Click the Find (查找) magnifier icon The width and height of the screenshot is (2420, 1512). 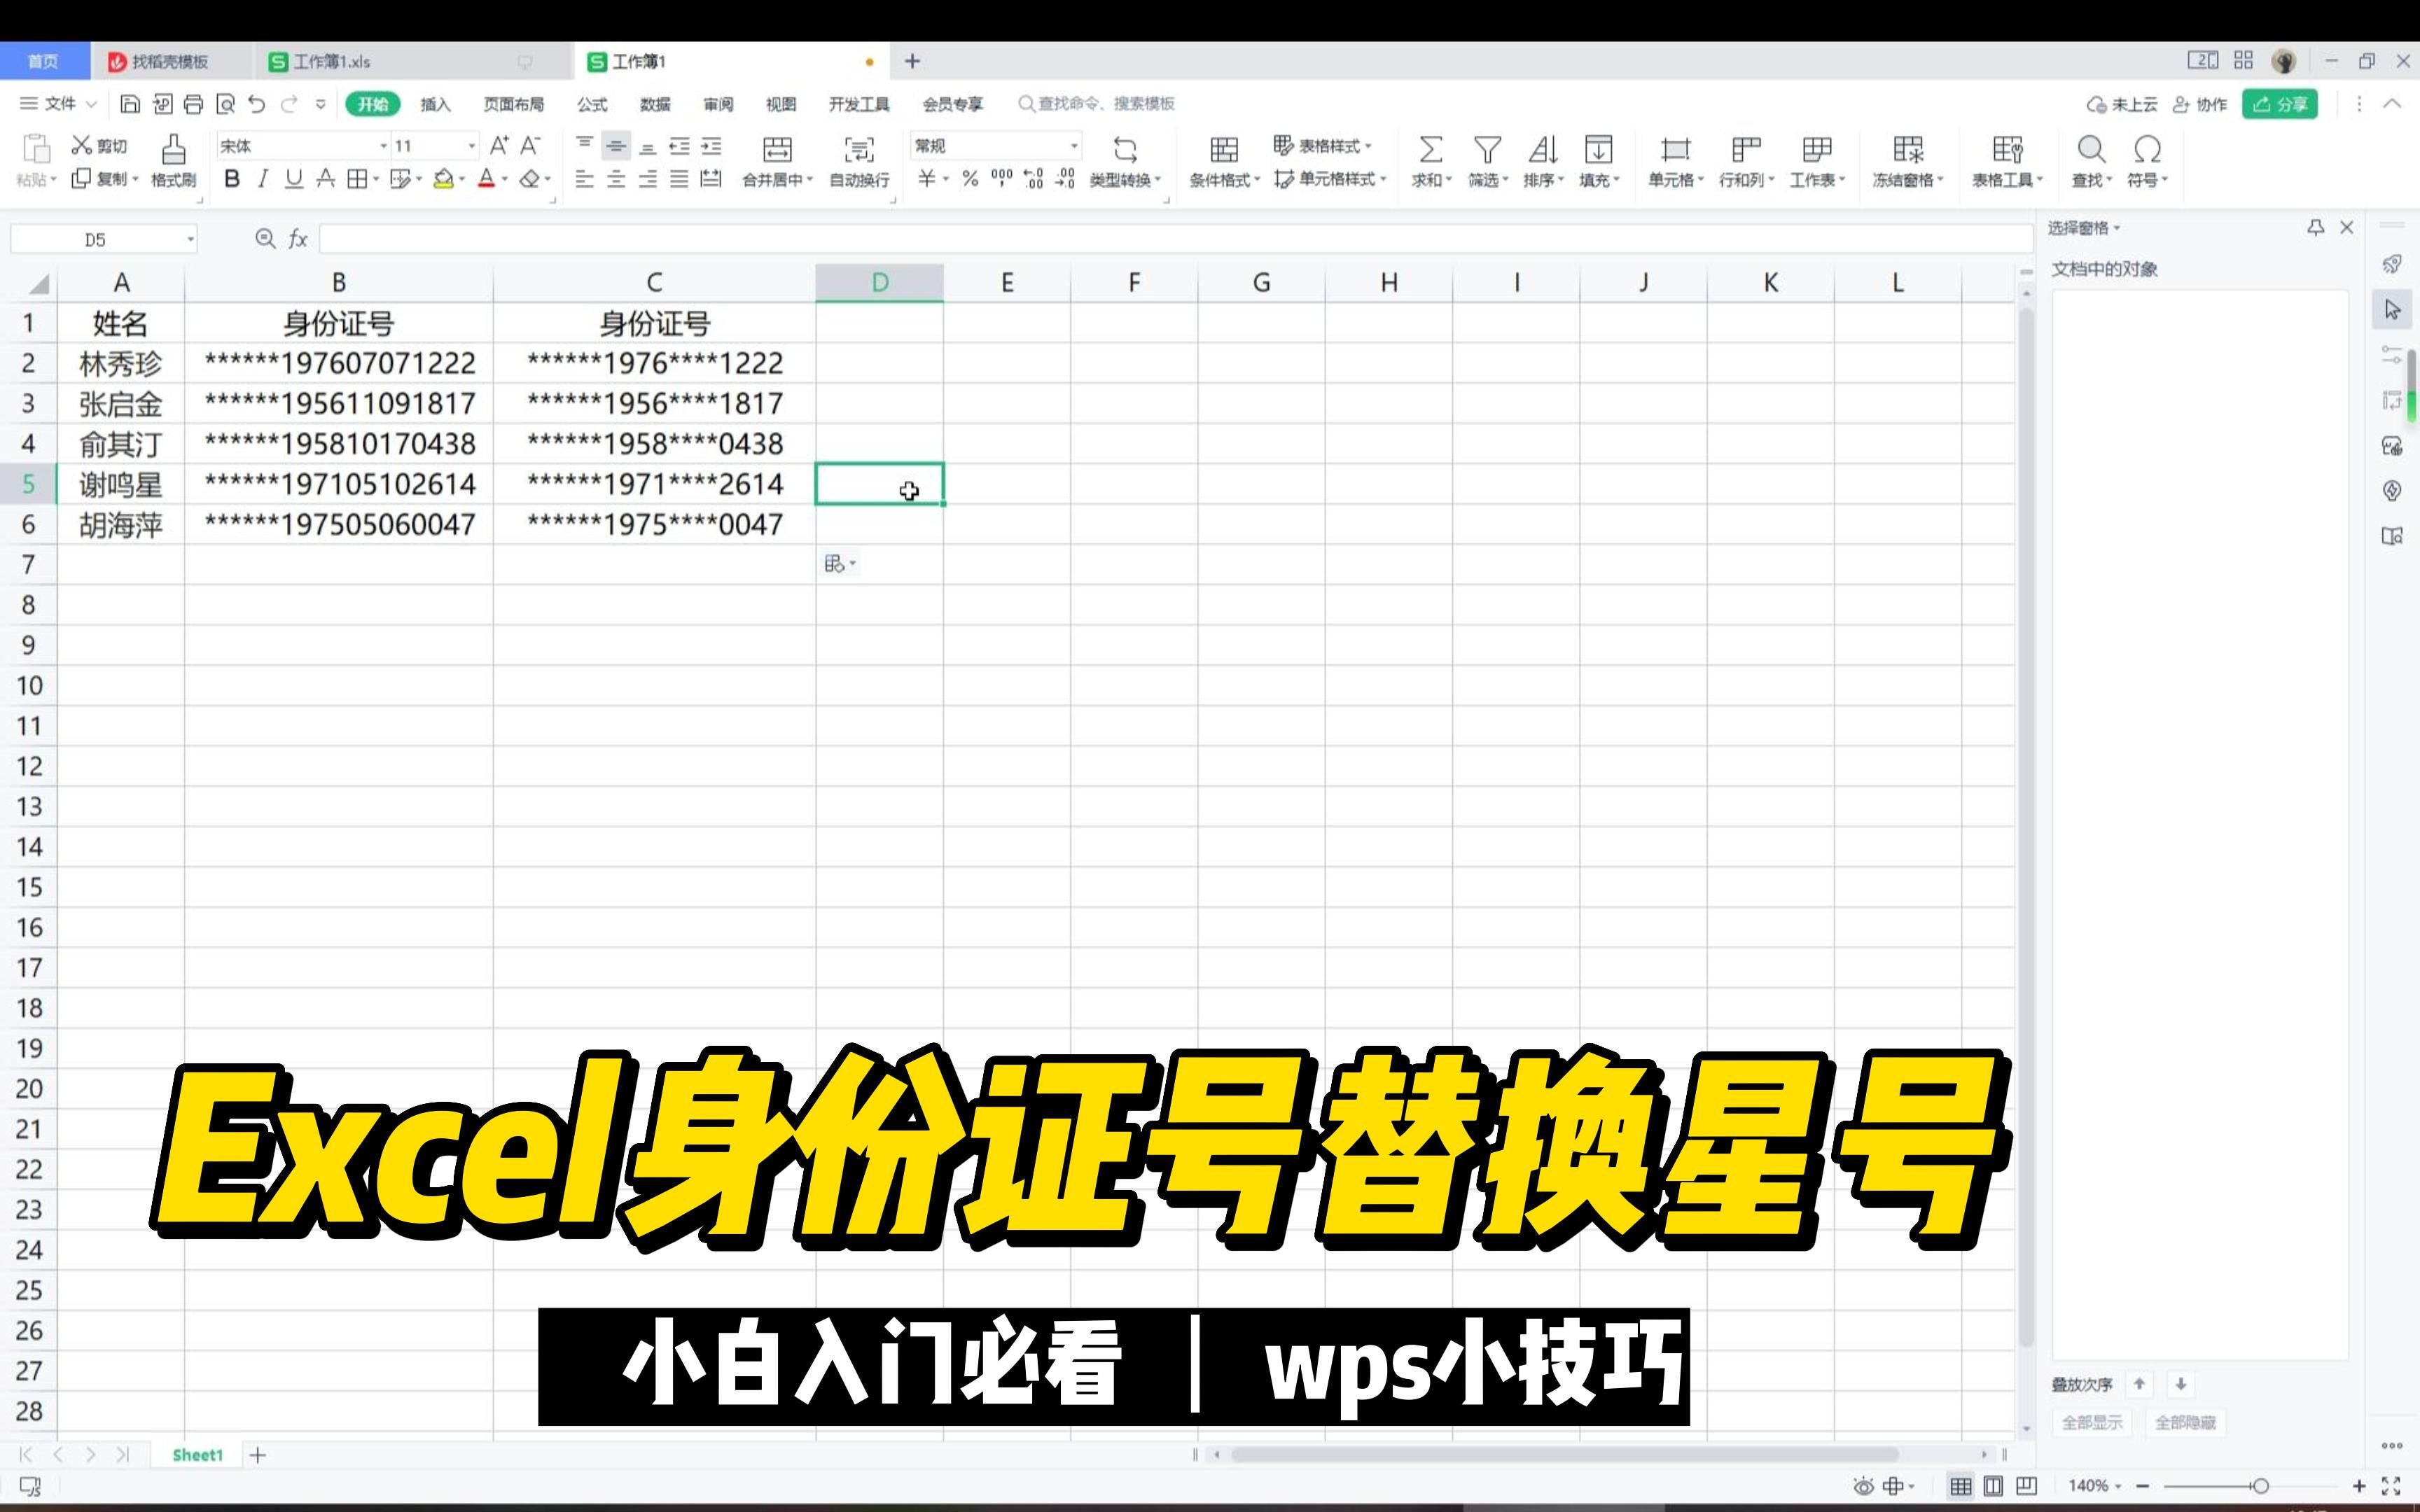pyautogui.click(x=2090, y=149)
